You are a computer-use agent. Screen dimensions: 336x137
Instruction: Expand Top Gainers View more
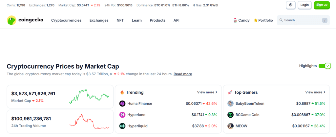point(315,92)
